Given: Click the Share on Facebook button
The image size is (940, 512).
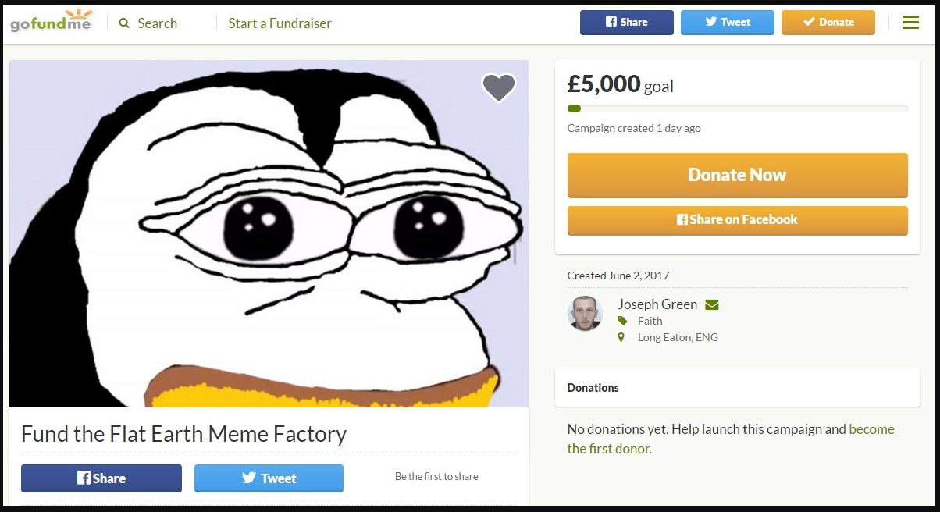Looking at the screenshot, I should coord(737,220).
